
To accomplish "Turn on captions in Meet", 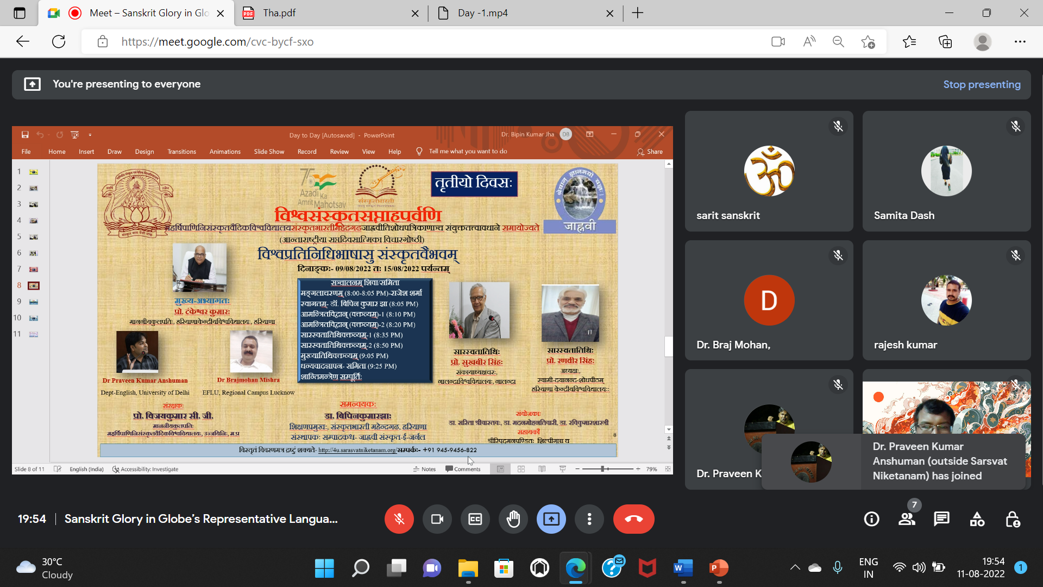I will click(475, 519).
